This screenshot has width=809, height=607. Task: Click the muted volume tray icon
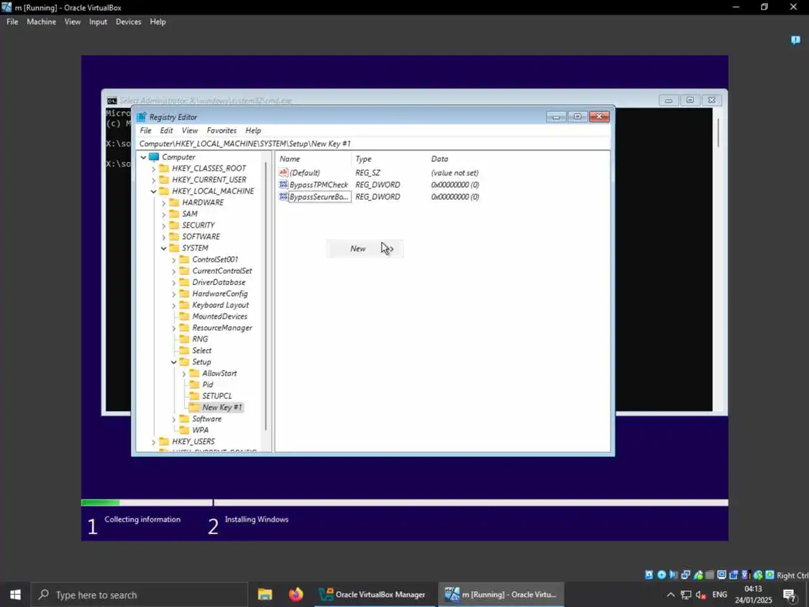[x=701, y=594]
